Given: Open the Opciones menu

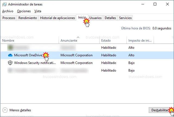Looking at the screenshot, I should (24, 11).
